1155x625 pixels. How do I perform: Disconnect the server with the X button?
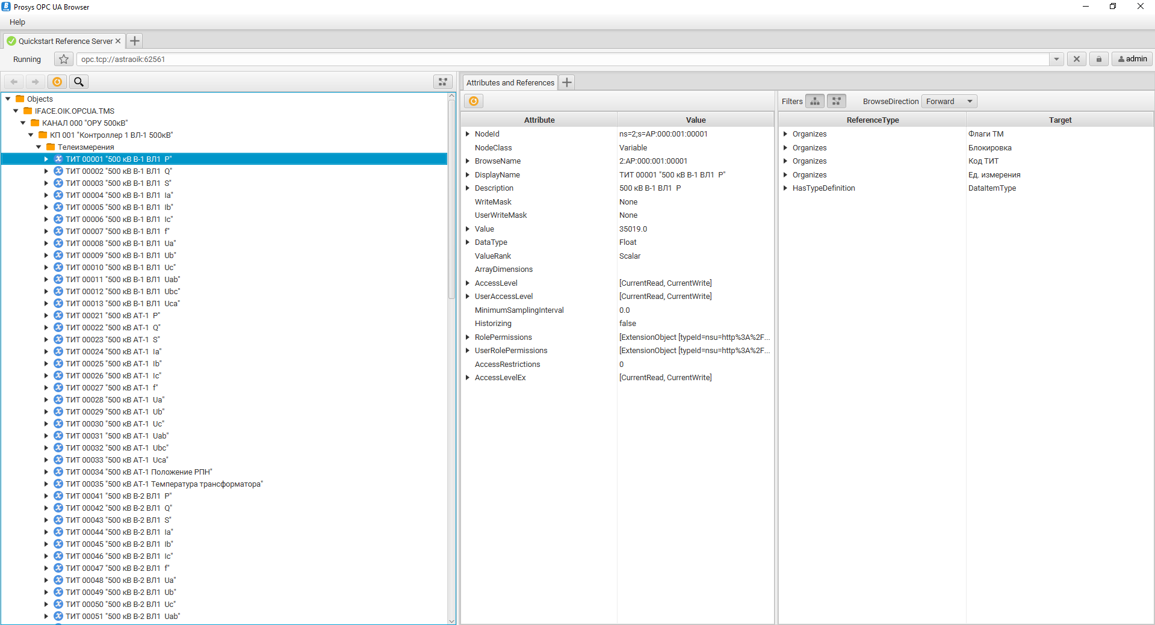[x=1076, y=59]
